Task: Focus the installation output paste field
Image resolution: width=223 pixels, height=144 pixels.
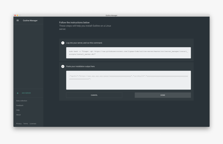Action: coord(128,80)
